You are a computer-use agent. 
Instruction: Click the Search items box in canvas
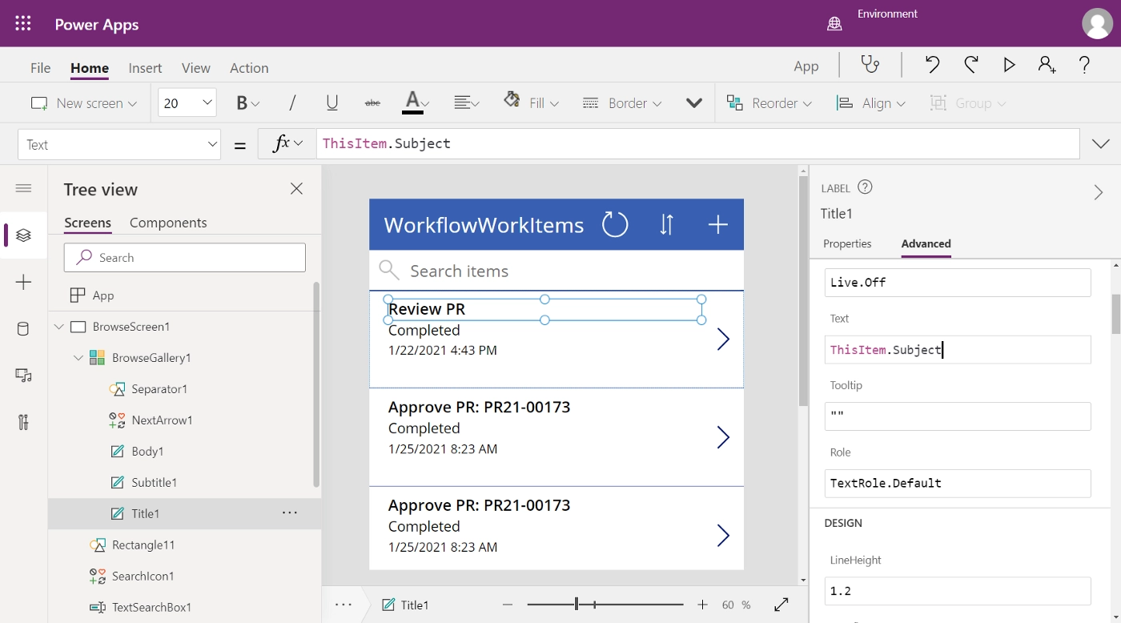point(556,271)
